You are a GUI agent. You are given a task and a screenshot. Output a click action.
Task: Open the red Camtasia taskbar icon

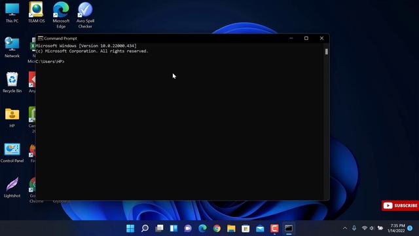[x=274, y=228]
